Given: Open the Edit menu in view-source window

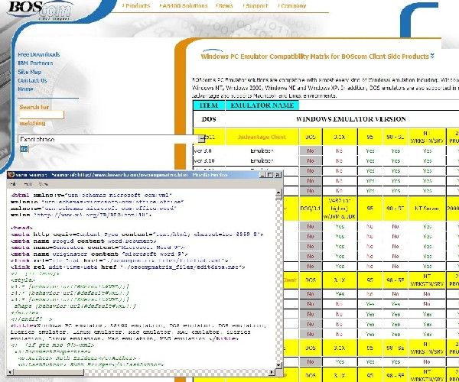Looking at the screenshot, I should click(28, 184).
